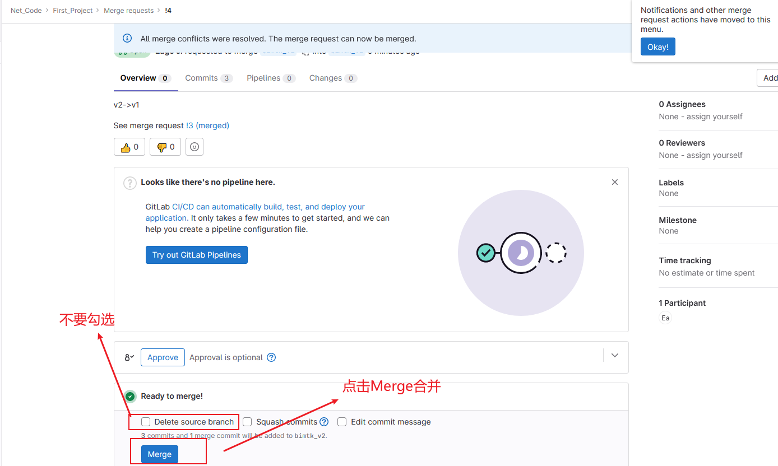Viewport: 778px width, 466px height.
Task: Click the Okay! button in notification popup
Action: tap(657, 47)
